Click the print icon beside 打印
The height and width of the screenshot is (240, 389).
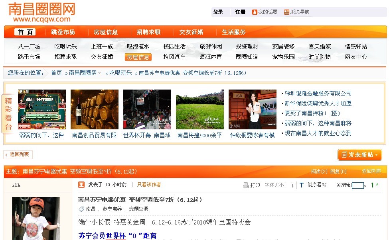tap(246, 185)
